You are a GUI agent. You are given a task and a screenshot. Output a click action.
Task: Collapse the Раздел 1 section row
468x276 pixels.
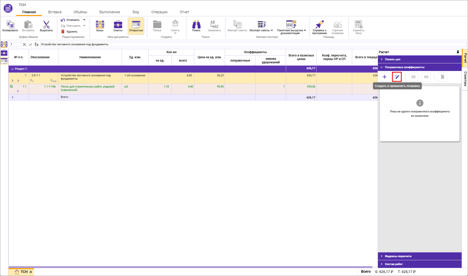(x=12, y=69)
